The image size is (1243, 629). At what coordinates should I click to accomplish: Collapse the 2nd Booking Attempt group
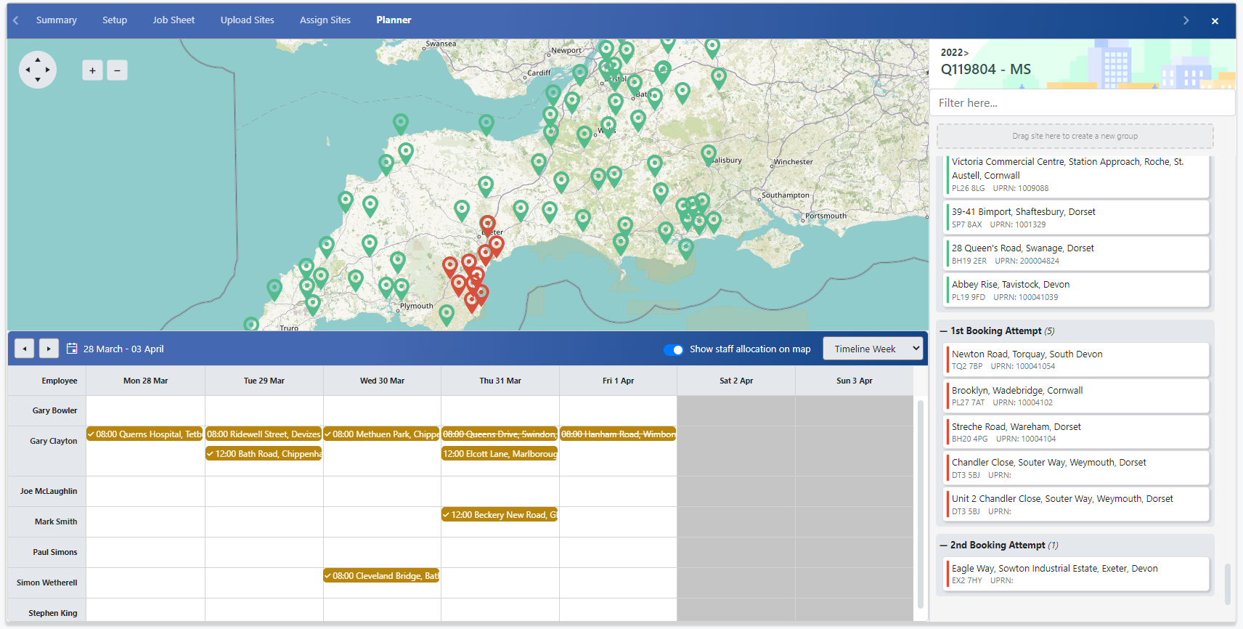(944, 545)
